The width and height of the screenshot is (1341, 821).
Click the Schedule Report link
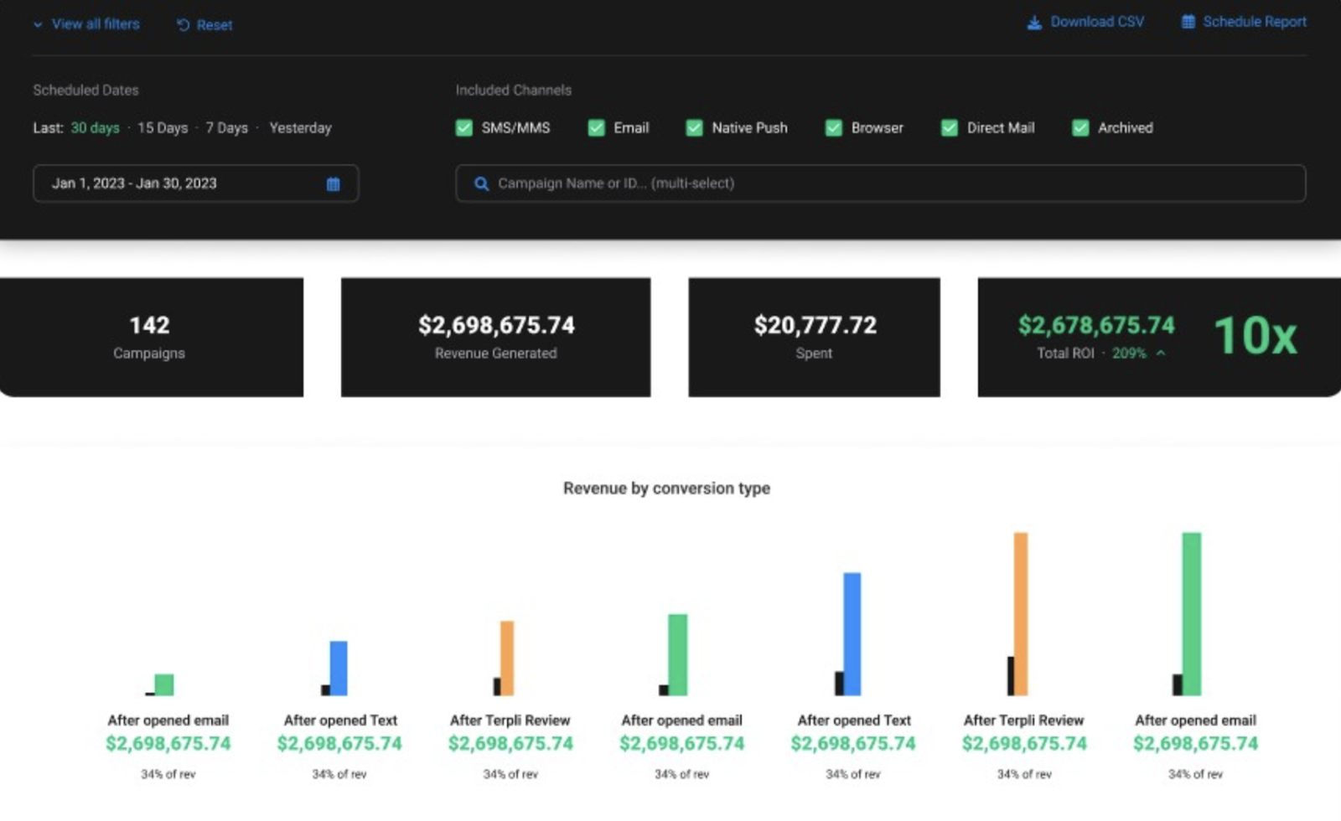click(x=1254, y=22)
